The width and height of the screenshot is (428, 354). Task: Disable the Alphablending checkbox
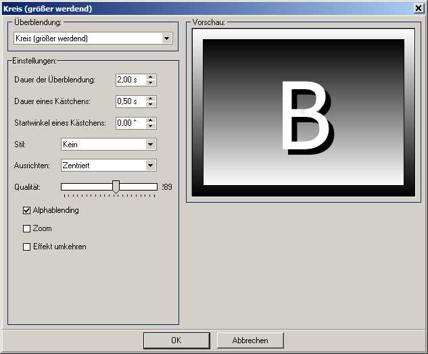tap(27, 211)
